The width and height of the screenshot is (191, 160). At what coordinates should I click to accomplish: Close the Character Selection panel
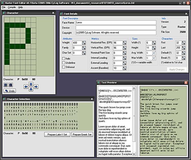[92, 99]
